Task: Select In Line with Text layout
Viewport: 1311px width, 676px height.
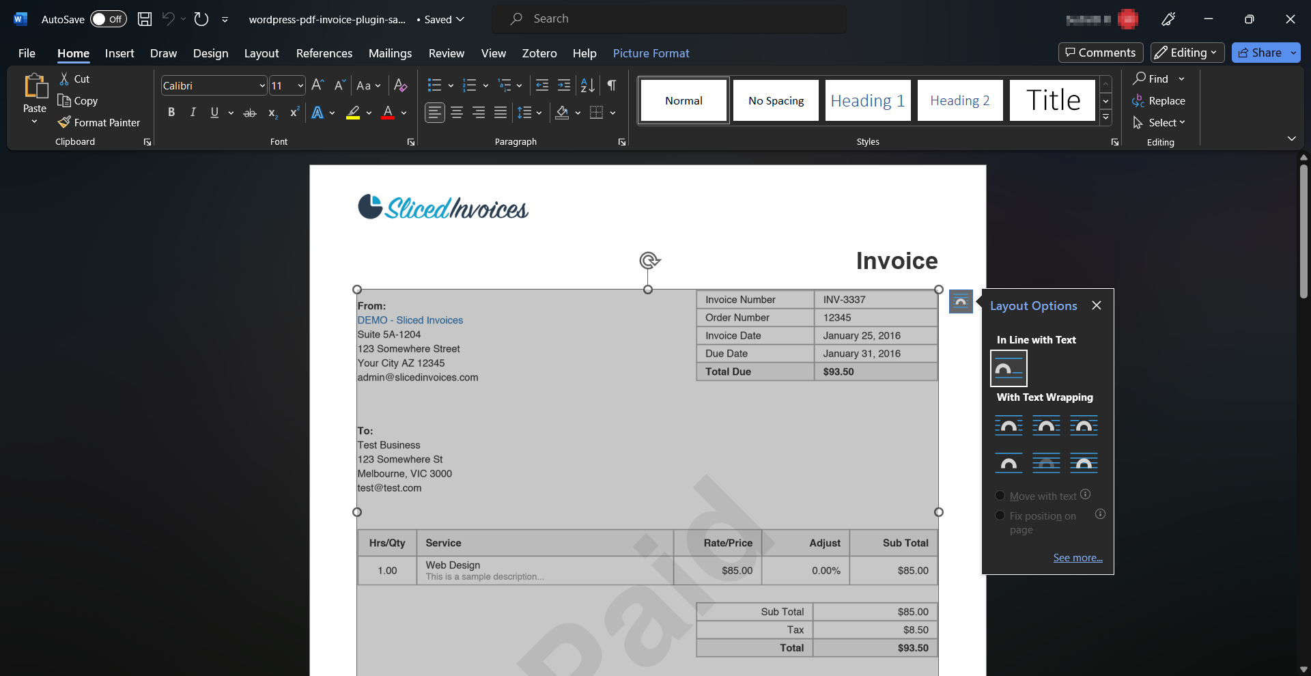Action: 1009,368
